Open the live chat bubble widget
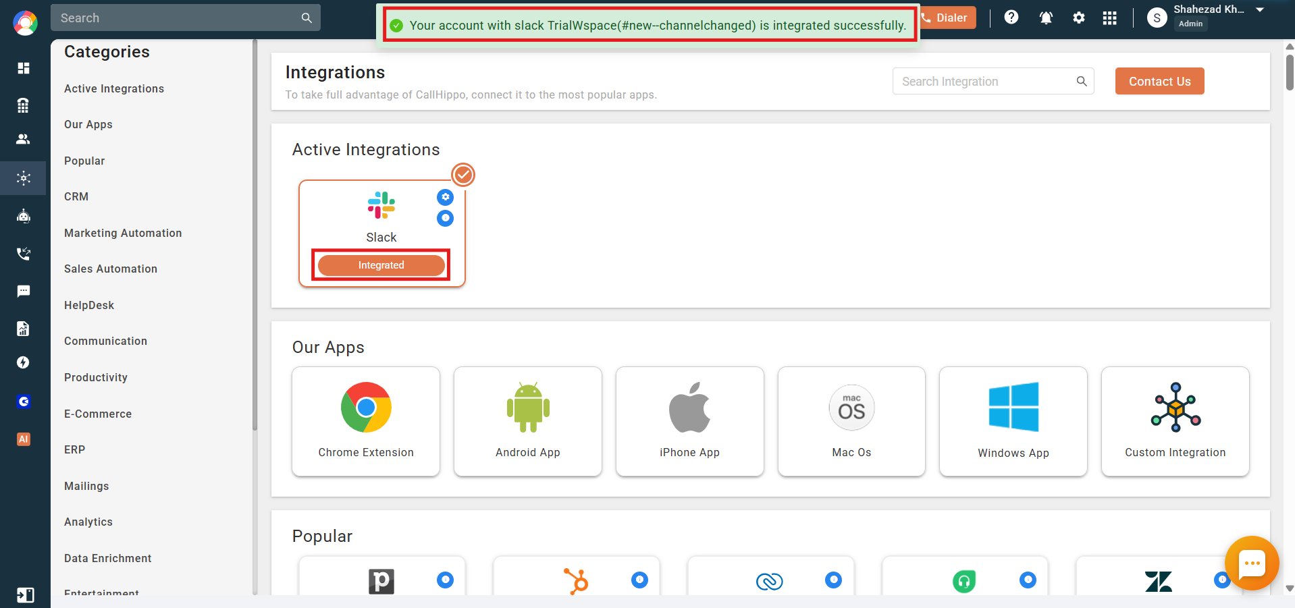The height and width of the screenshot is (608, 1295). [1252, 563]
